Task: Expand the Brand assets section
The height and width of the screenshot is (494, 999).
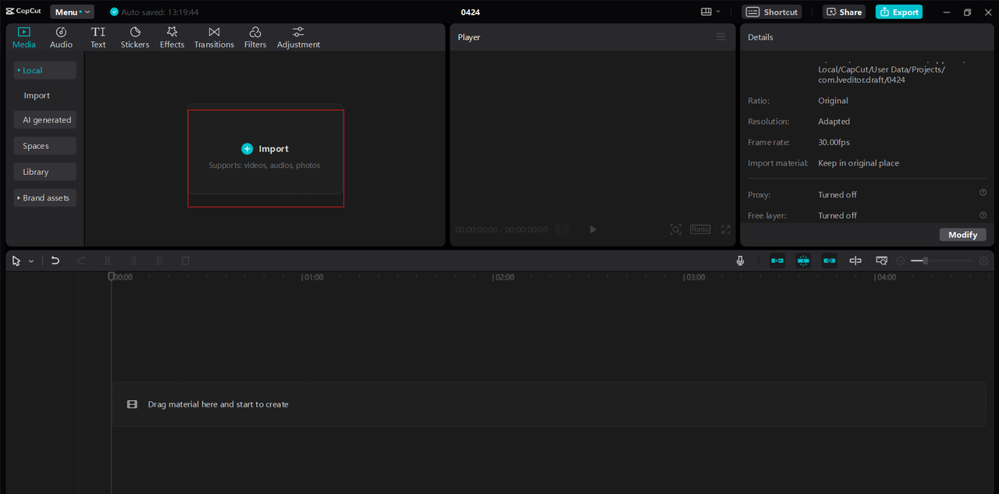Action: click(44, 197)
